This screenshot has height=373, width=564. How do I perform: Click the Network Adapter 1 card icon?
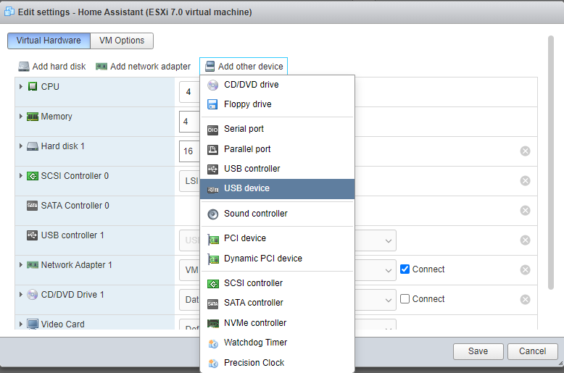point(33,265)
